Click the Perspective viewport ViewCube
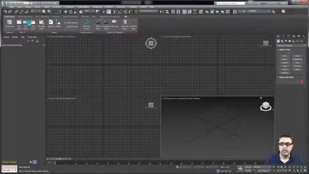 (266, 106)
